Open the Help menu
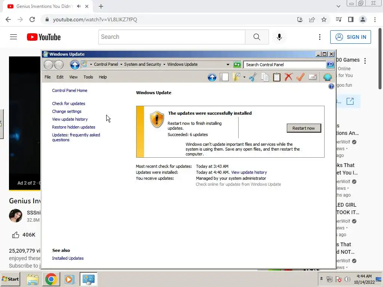The height and width of the screenshot is (287, 383). coord(102,77)
